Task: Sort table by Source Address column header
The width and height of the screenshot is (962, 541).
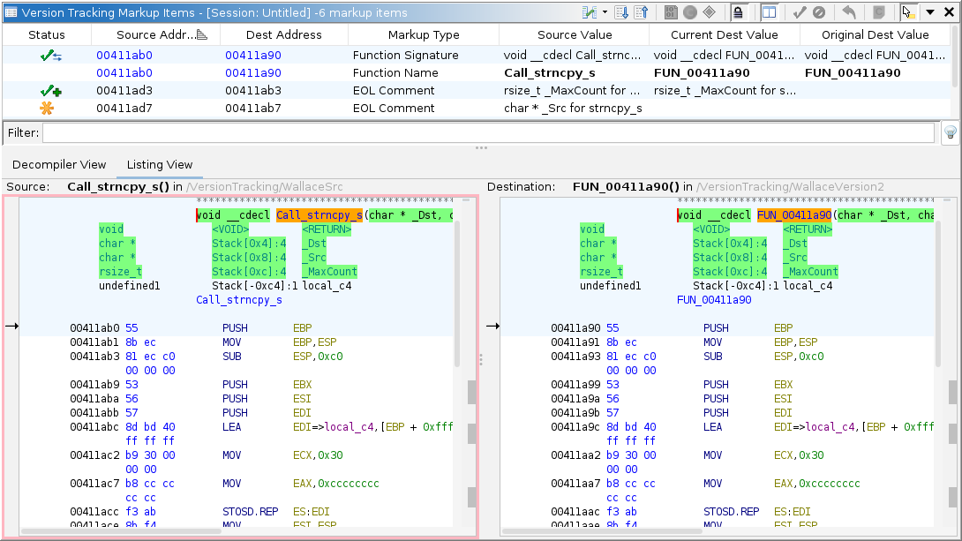Action: point(155,35)
